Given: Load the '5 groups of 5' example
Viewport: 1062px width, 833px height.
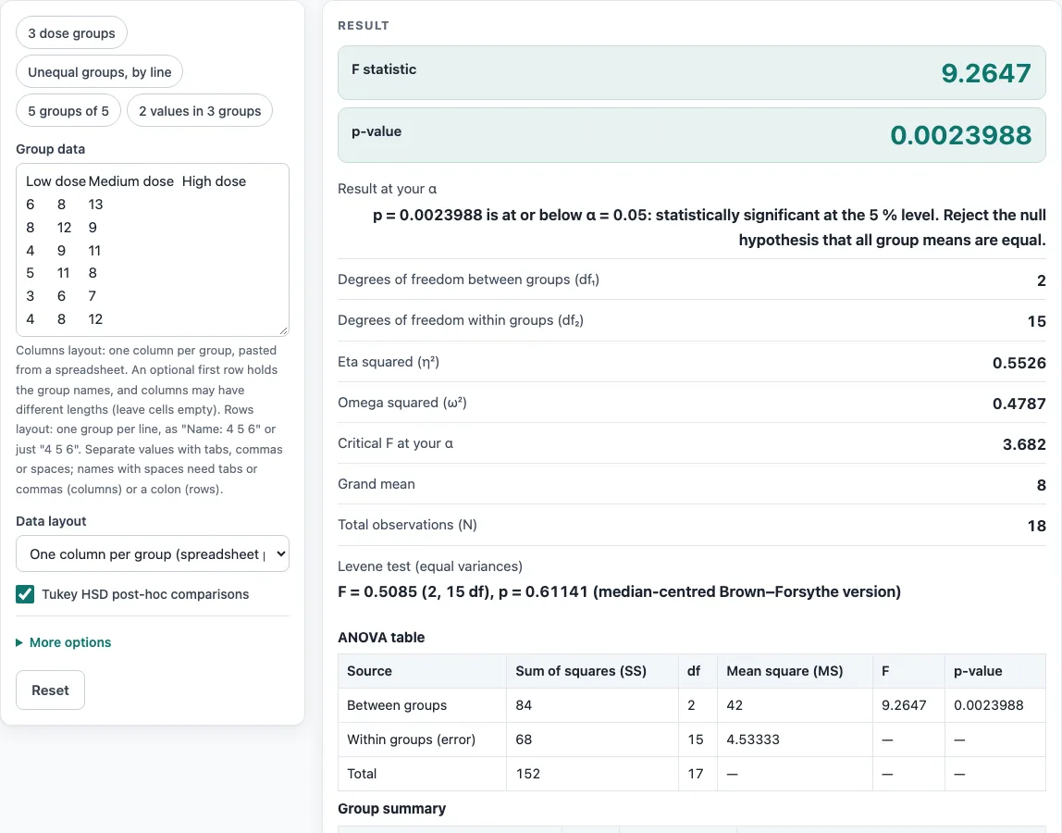Looking at the screenshot, I should point(68,110).
